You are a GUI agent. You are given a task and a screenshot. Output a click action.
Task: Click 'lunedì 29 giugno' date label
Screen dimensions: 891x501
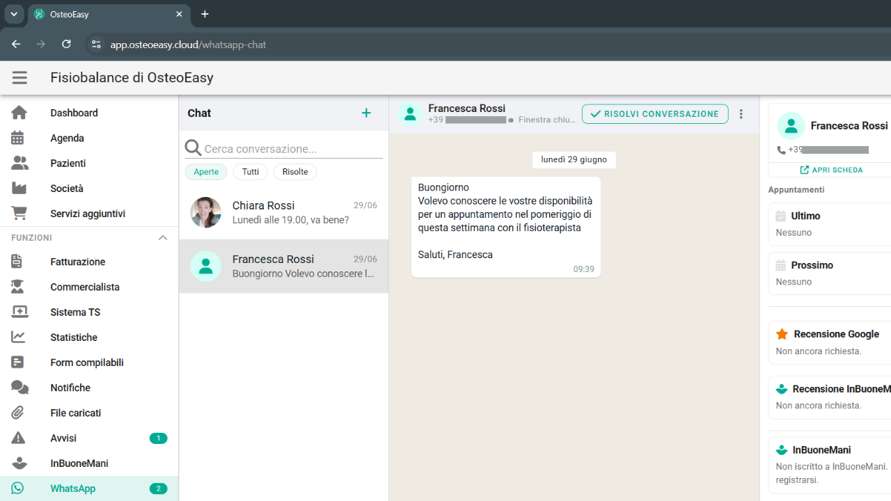coord(574,159)
